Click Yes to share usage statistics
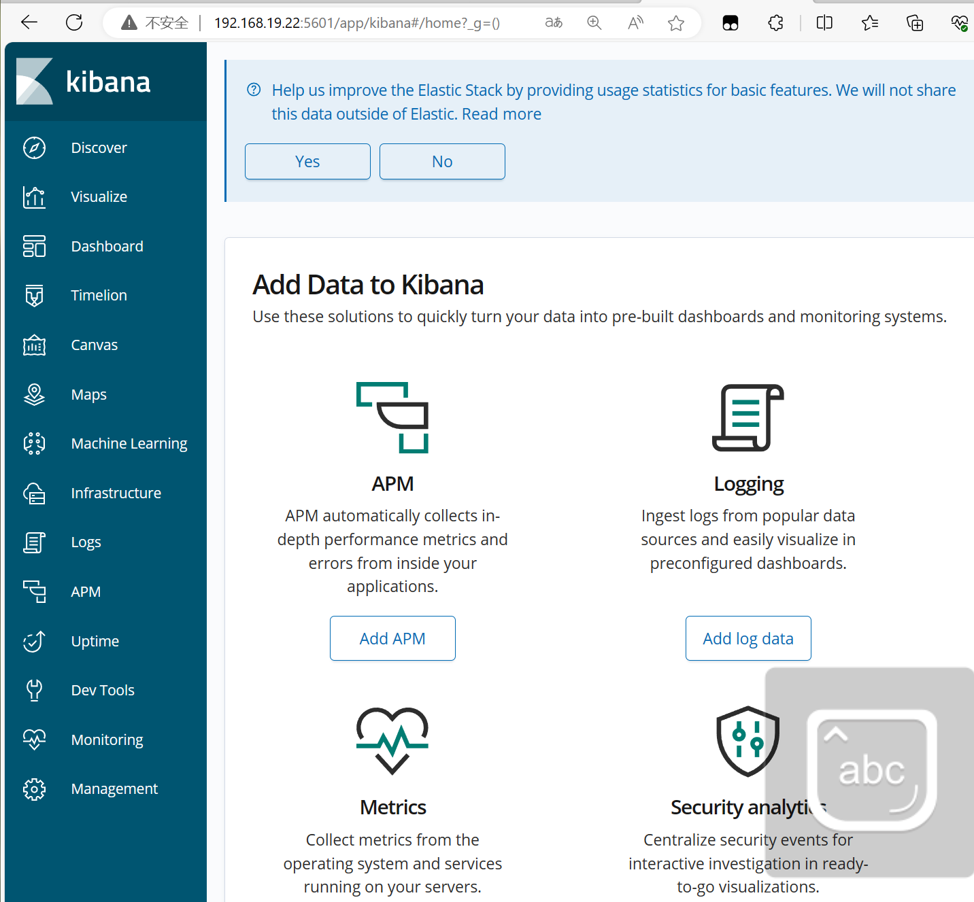 pos(307,161)
